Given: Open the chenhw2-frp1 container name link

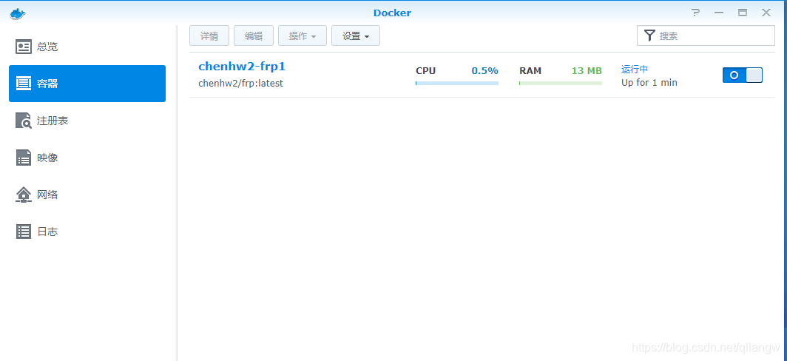Looking at the screenshot, I should click(x=242, y=67).
